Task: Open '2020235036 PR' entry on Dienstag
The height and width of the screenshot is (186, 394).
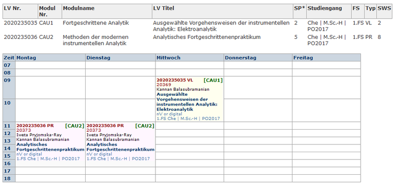Action: point(105,126)
